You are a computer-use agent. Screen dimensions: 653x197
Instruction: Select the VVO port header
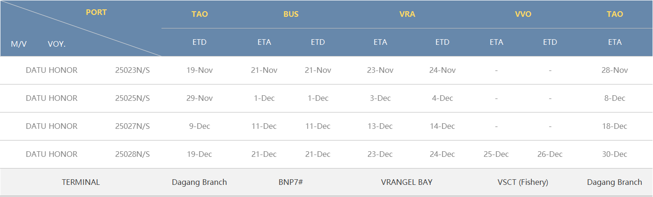[523, 14]
